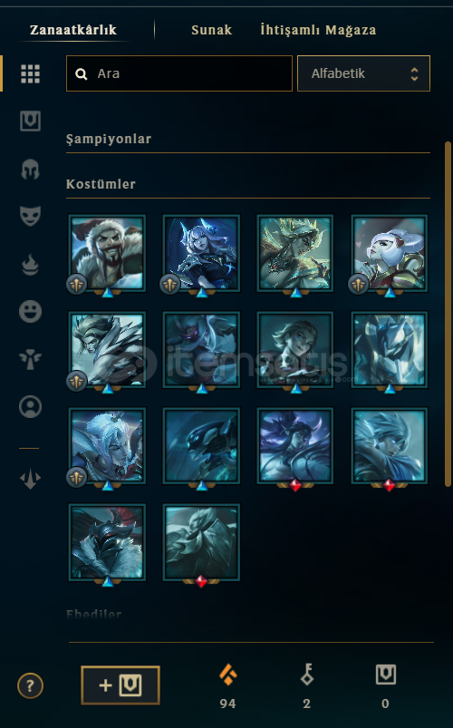Screen dimensions: 453x728
Task: Open the chests filter in sidebar
Action: [x=30, y=121]
